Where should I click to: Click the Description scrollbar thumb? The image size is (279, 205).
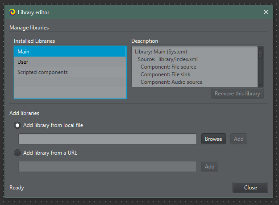coord(260,56)
